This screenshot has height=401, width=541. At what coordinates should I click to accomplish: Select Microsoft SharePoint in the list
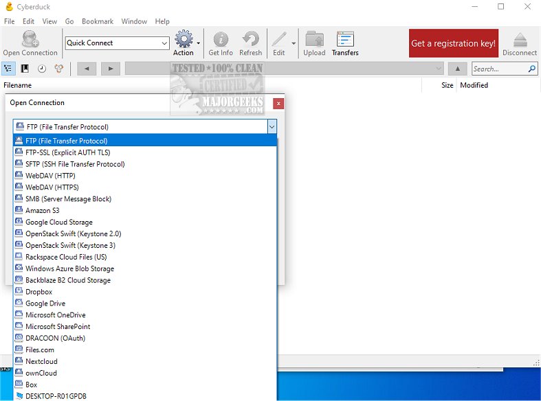coord(145,326)
